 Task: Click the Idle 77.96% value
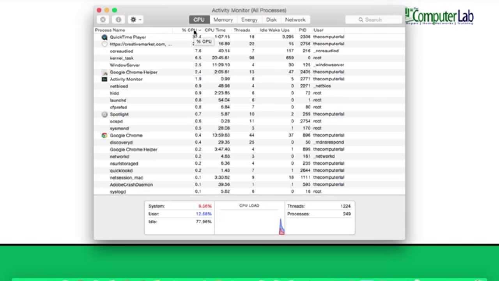(204, 222)
